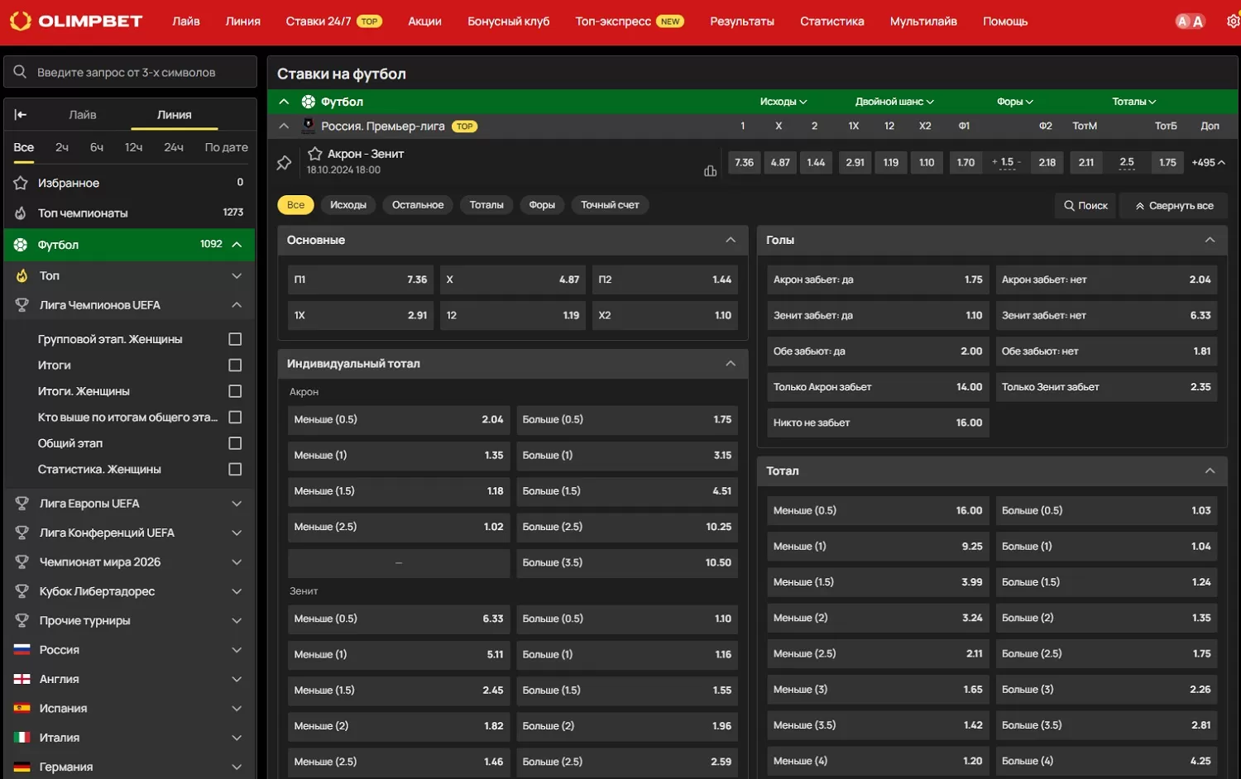Select the Футбол icon in the sidebar
The image size is (1241, 779).
(x=20, y=244)
